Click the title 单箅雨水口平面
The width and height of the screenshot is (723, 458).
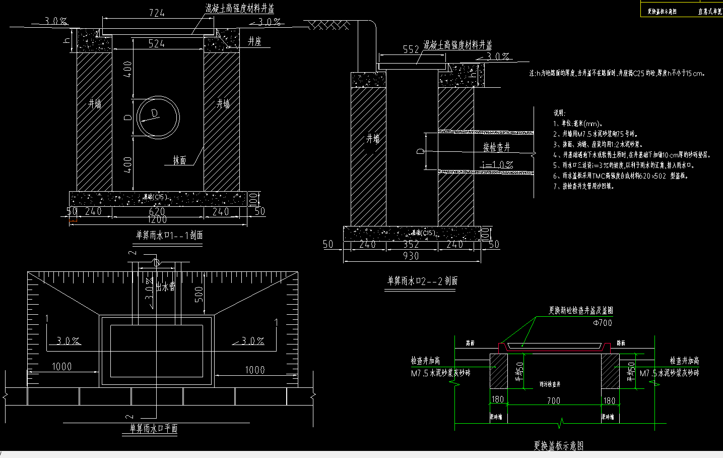153,429
